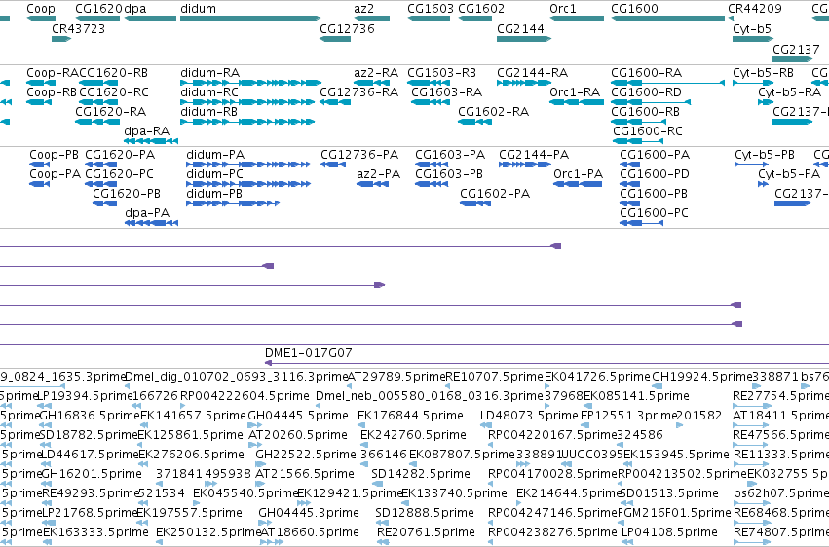Select the CG12736-PA protein glyph
The height and width of the screenshot is (547, 829).
333,164
